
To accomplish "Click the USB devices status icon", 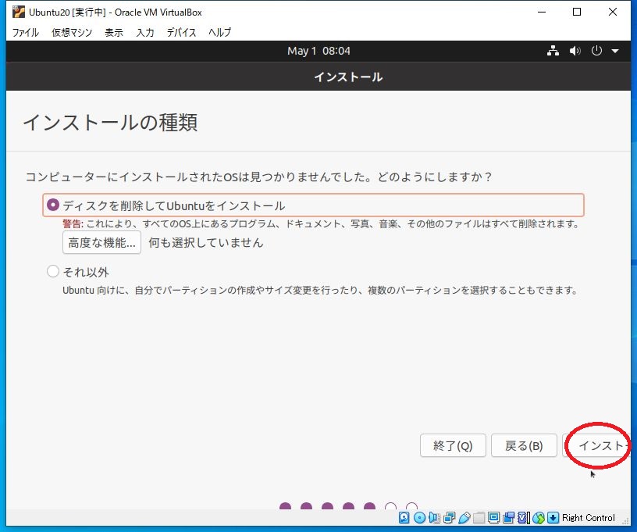I will 464,517.
